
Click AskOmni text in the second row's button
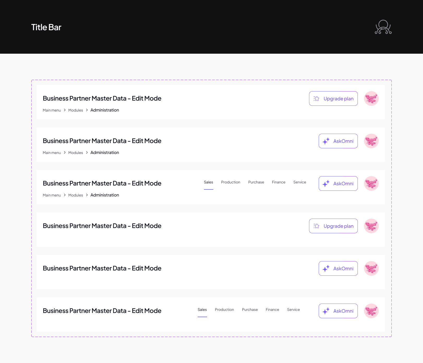(x=343, y=141)
